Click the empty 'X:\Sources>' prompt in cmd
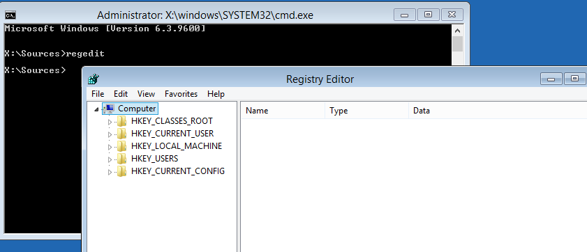This screenshot has width=587, height=252. click(x=35, y=70)
